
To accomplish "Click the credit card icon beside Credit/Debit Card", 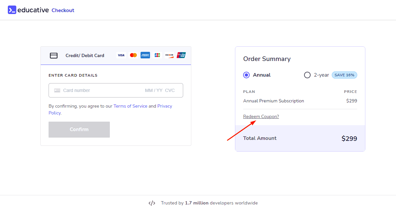I will (x=53, y=55).
